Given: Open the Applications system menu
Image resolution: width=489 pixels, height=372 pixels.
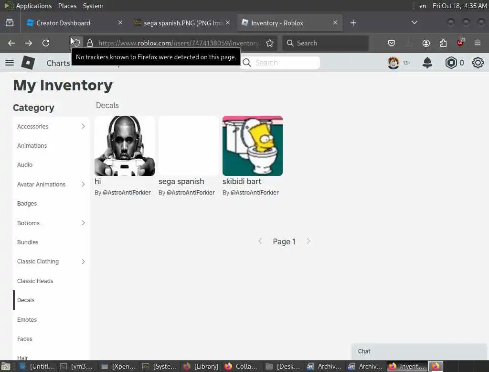Looking at the screenshot, I should pyautogui.click(x=34, y=6).
